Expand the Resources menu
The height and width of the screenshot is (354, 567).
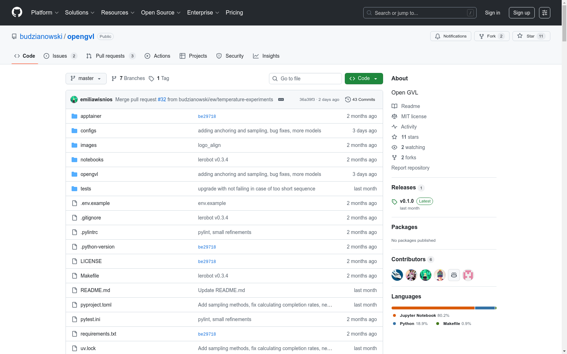pos(118,12)
